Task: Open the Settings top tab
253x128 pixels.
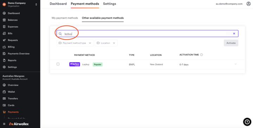Action: [x=110, y=4]
